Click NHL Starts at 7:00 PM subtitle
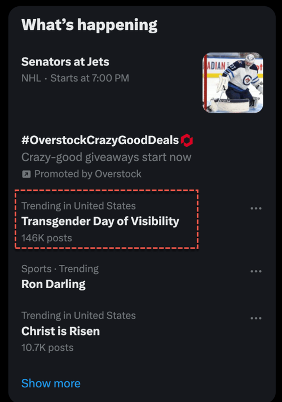The height and width of the screenshot is (402, 282). (75, 78)
